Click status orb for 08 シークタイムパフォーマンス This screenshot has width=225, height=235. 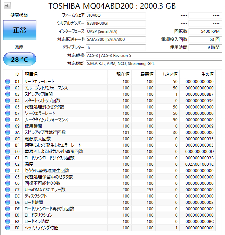click(8, 120)
